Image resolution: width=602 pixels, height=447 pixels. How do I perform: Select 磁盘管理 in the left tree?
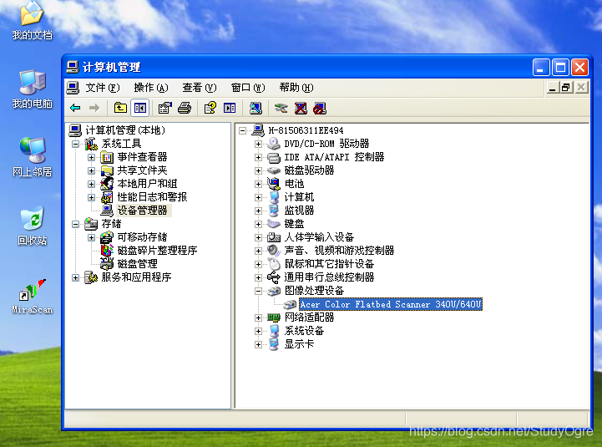pyautogui.click(x=138, y=264)
